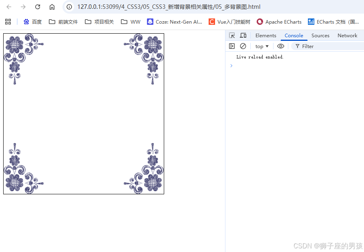Show the console sidebar

(x=232, y=46)
